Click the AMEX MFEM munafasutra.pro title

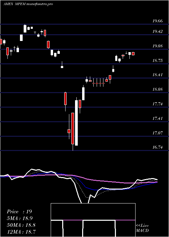click(x=28, y=4)
